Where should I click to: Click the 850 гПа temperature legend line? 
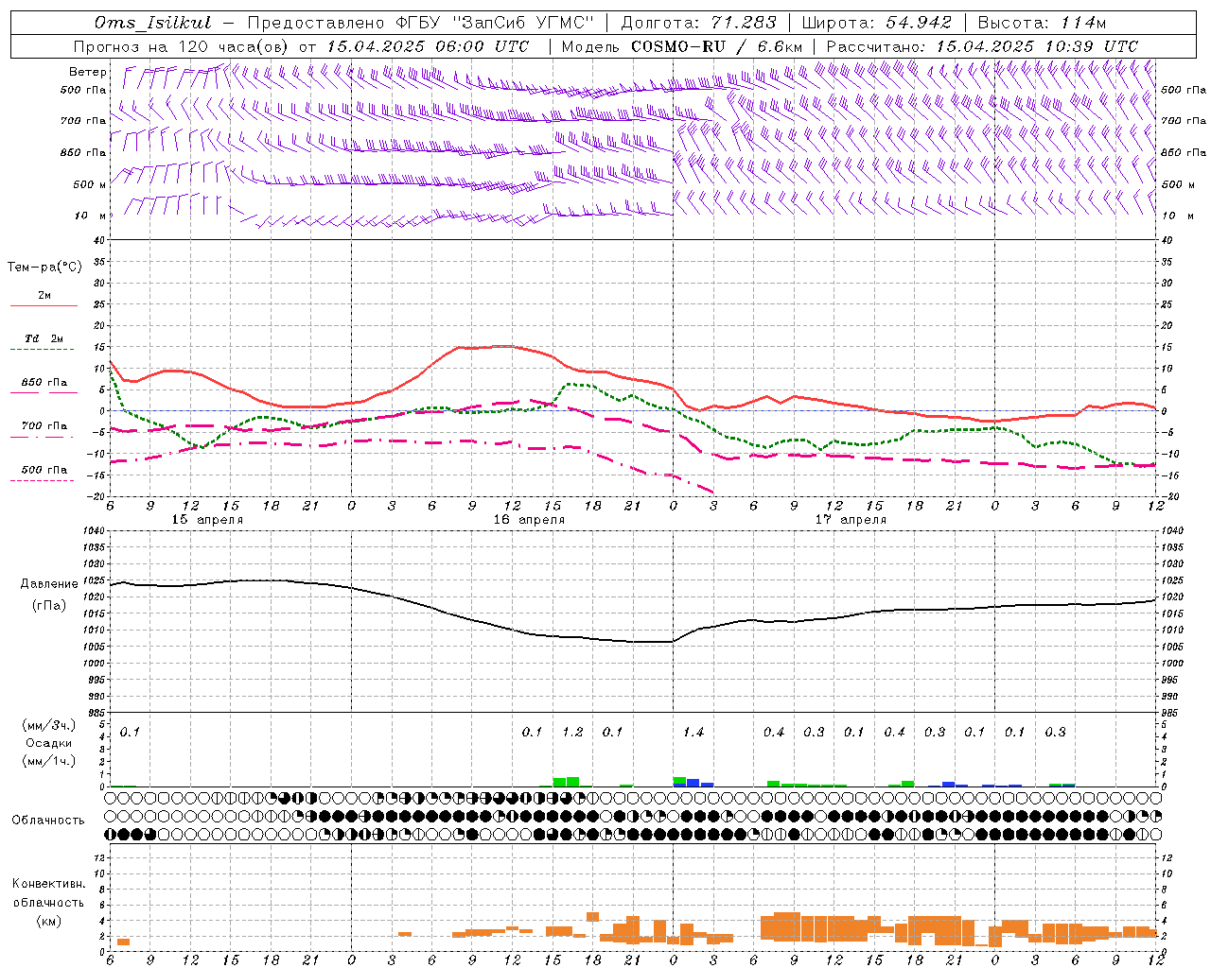tap(44, 393)
